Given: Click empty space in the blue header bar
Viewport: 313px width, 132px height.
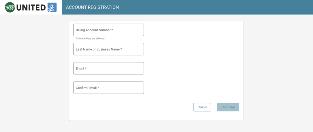Looking at the screenshot, I should coord(214,7).
